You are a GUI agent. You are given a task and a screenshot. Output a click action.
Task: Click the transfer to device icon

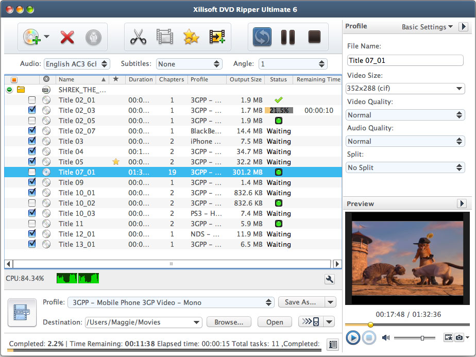(311, 322)
